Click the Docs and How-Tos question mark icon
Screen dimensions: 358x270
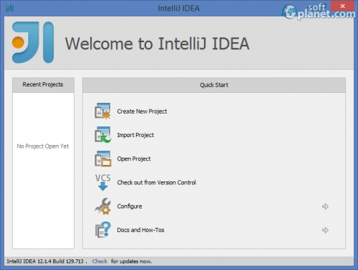point(103,230)
